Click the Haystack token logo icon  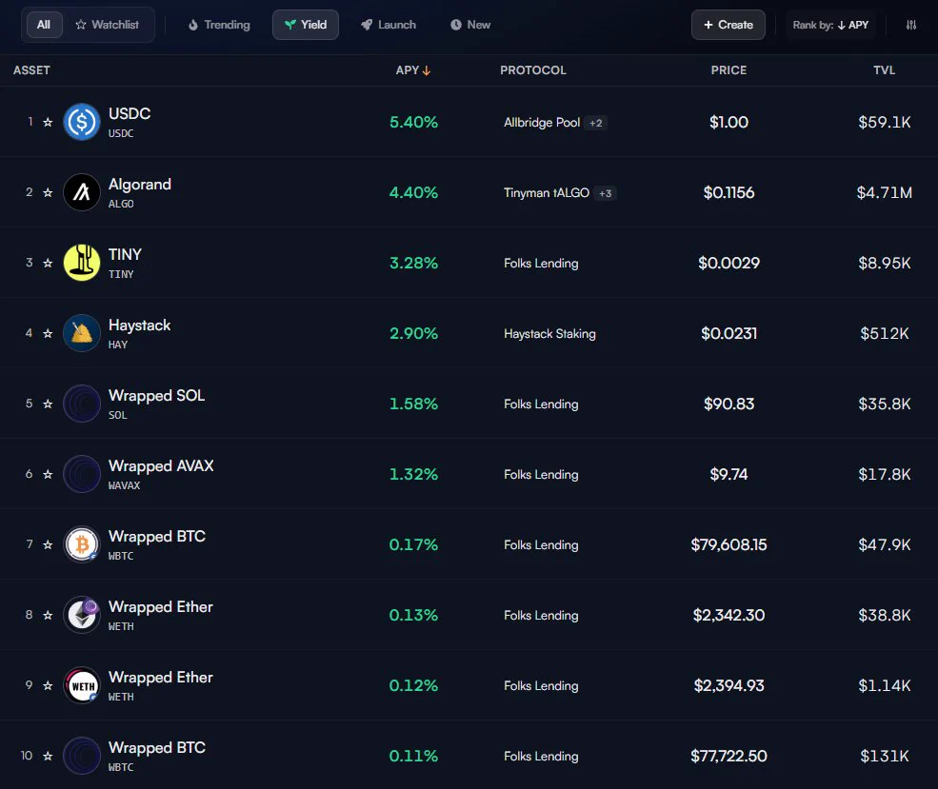[x=82, y=333]
